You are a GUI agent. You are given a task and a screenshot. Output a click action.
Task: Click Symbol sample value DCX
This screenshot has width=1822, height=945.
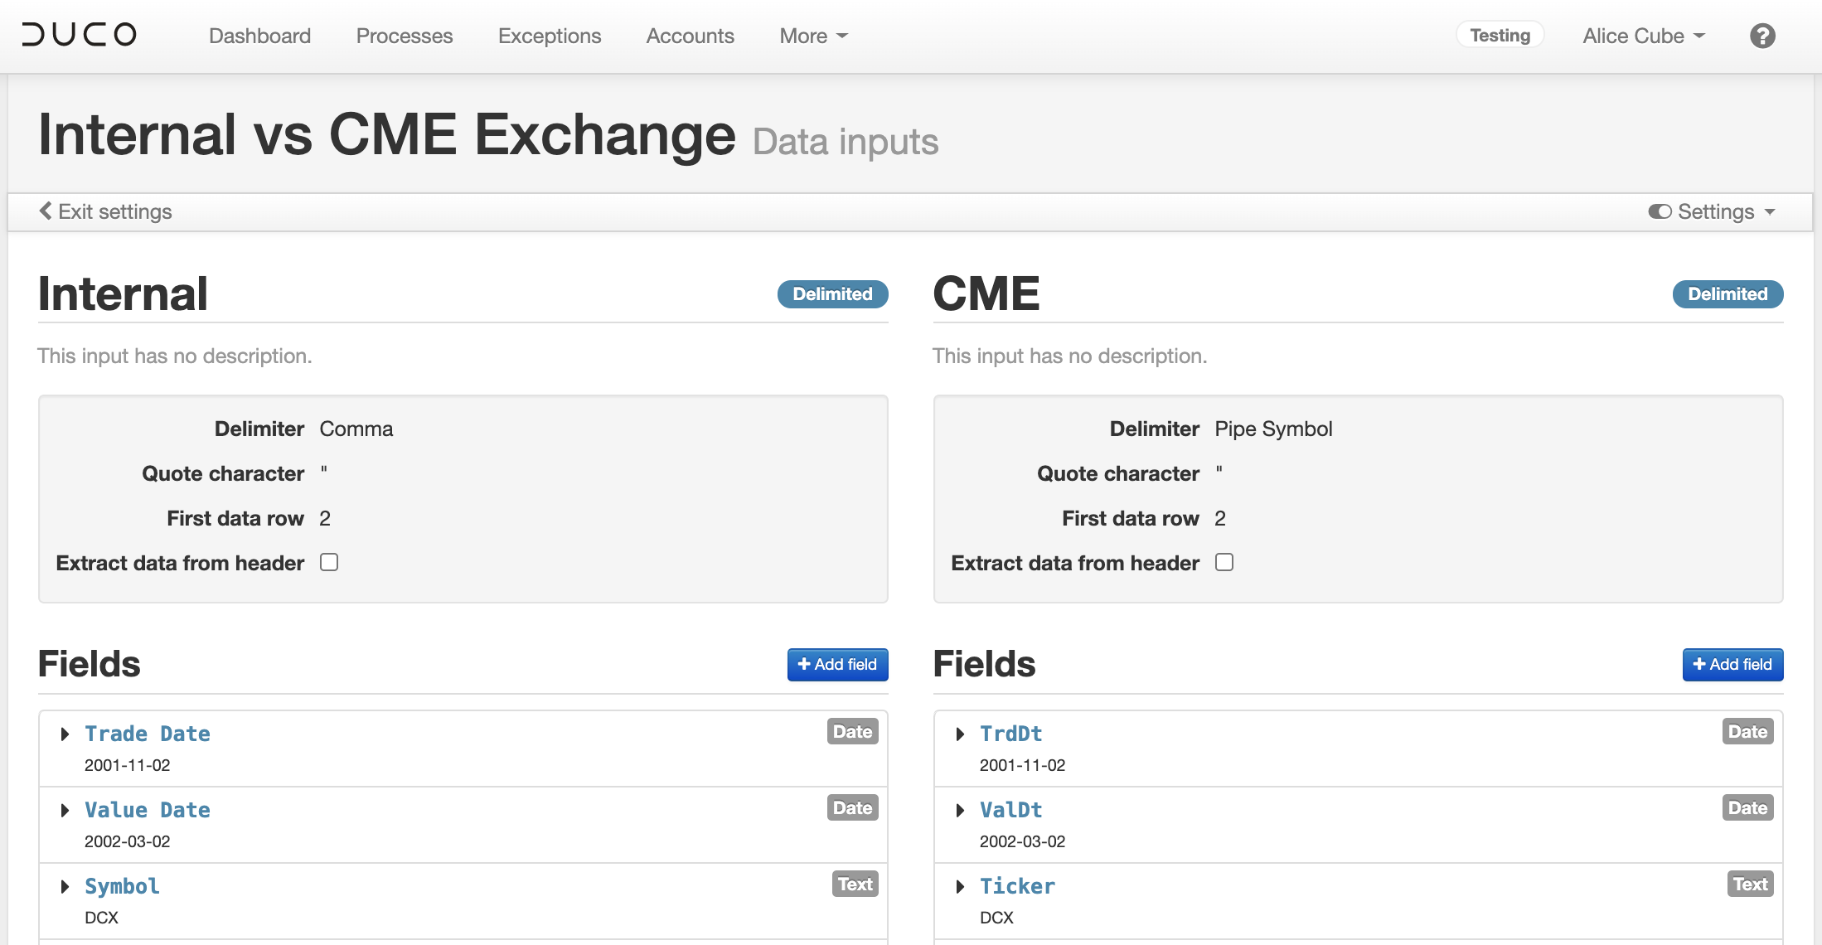point(101,918)
